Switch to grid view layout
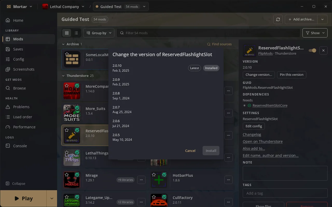The image size is (332, 207). 67,33
